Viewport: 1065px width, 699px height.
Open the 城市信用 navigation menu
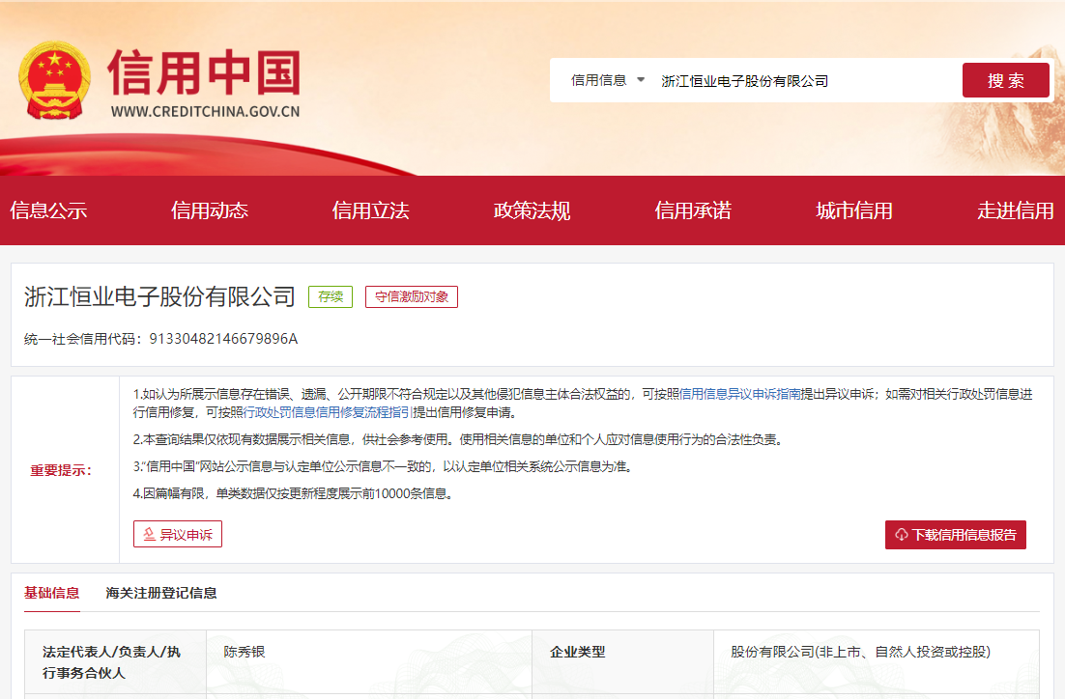(x=854, y=210)
